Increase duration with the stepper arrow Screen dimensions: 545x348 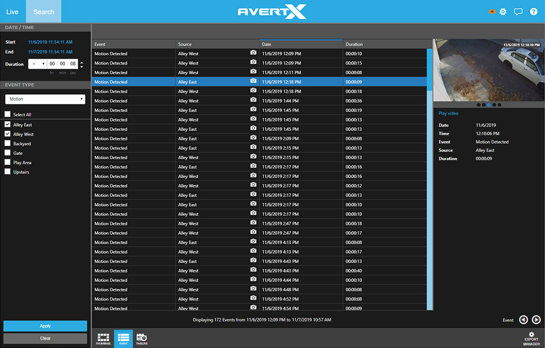(x=81, y=61)
